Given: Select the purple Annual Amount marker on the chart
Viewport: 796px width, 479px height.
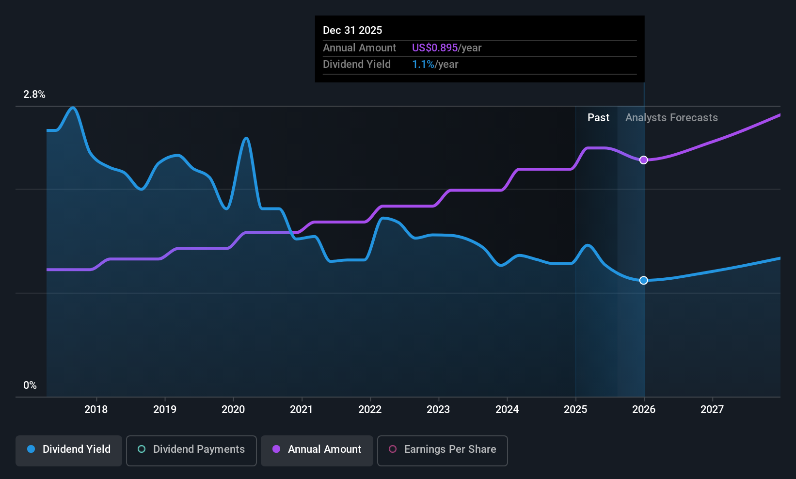Looking at the screenshot, I should click(643, 160).
